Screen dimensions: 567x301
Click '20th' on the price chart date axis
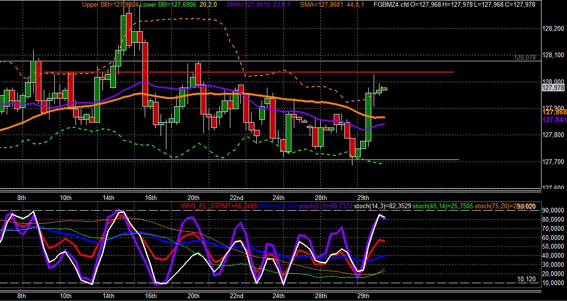coord(193,198)
